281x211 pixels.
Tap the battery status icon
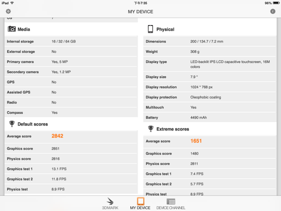click(x=276, y=3)
